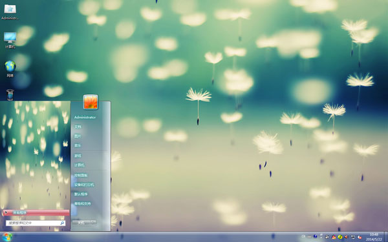Click the flower user account picture
388x242 pixels.
(x=91, y=102)
